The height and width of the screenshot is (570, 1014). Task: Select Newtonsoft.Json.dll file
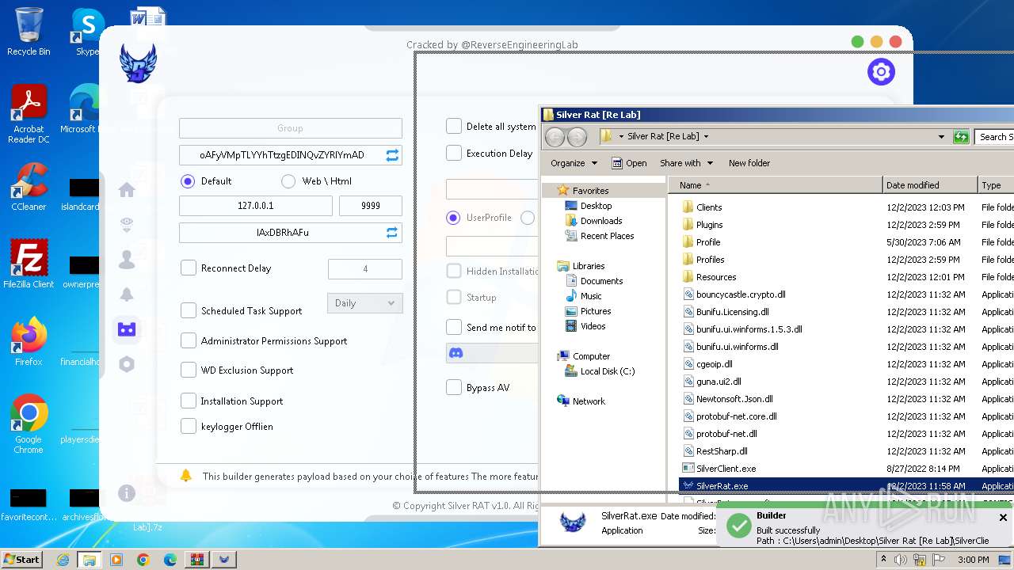pyautogui.click(x=734, y=399)
